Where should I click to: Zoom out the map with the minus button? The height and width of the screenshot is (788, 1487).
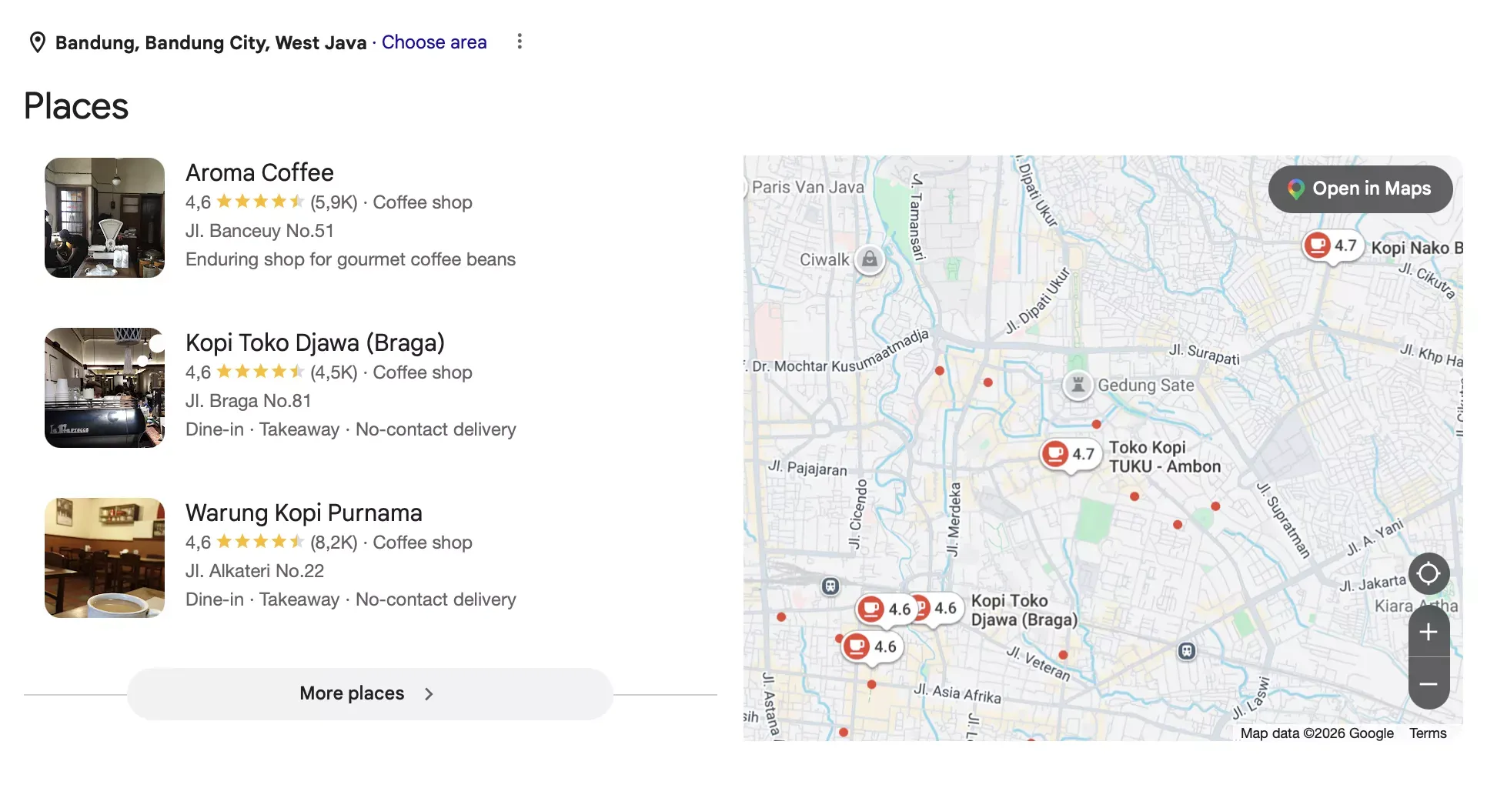[x=1429, y=684]
